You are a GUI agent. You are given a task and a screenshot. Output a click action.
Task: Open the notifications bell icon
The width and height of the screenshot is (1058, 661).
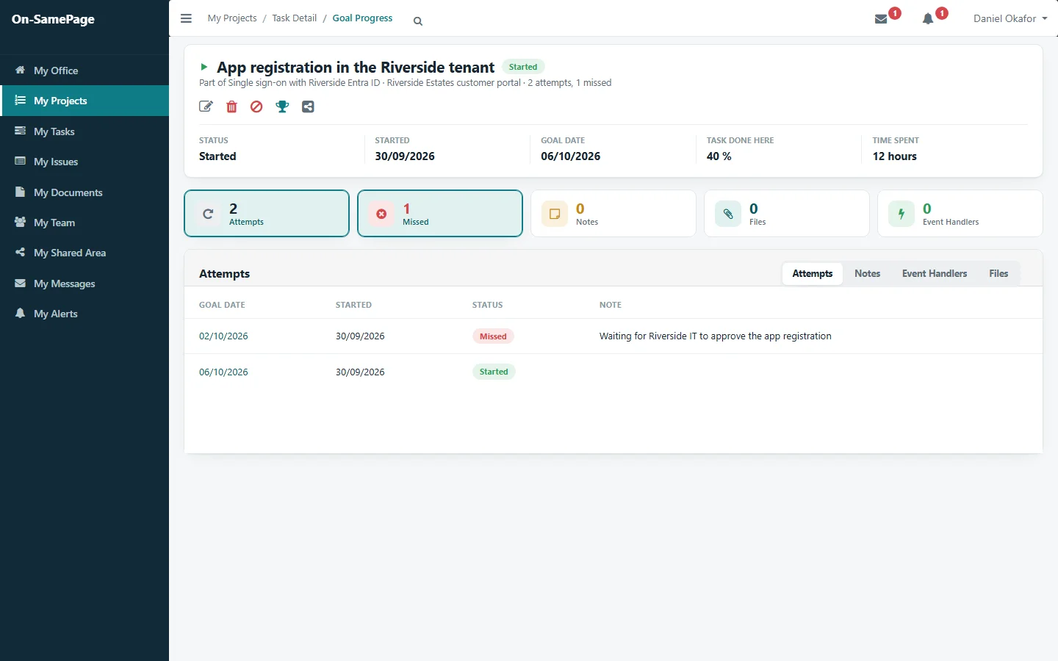point(928,19)
